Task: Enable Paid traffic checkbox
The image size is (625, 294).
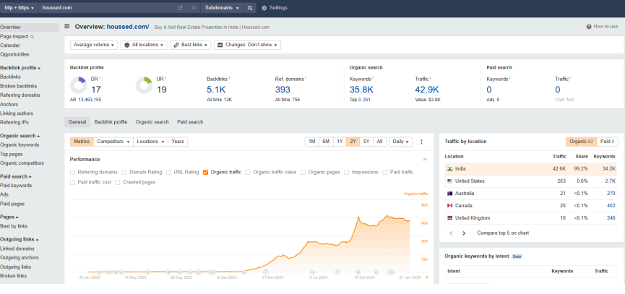Action: click(385, 173)
